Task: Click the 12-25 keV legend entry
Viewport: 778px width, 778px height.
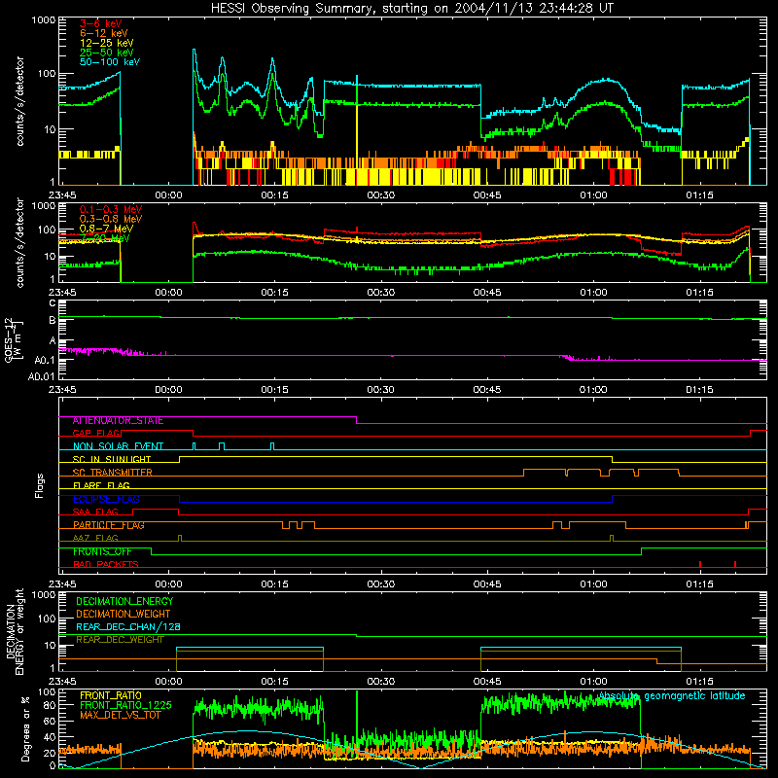Action: (107, 43)
